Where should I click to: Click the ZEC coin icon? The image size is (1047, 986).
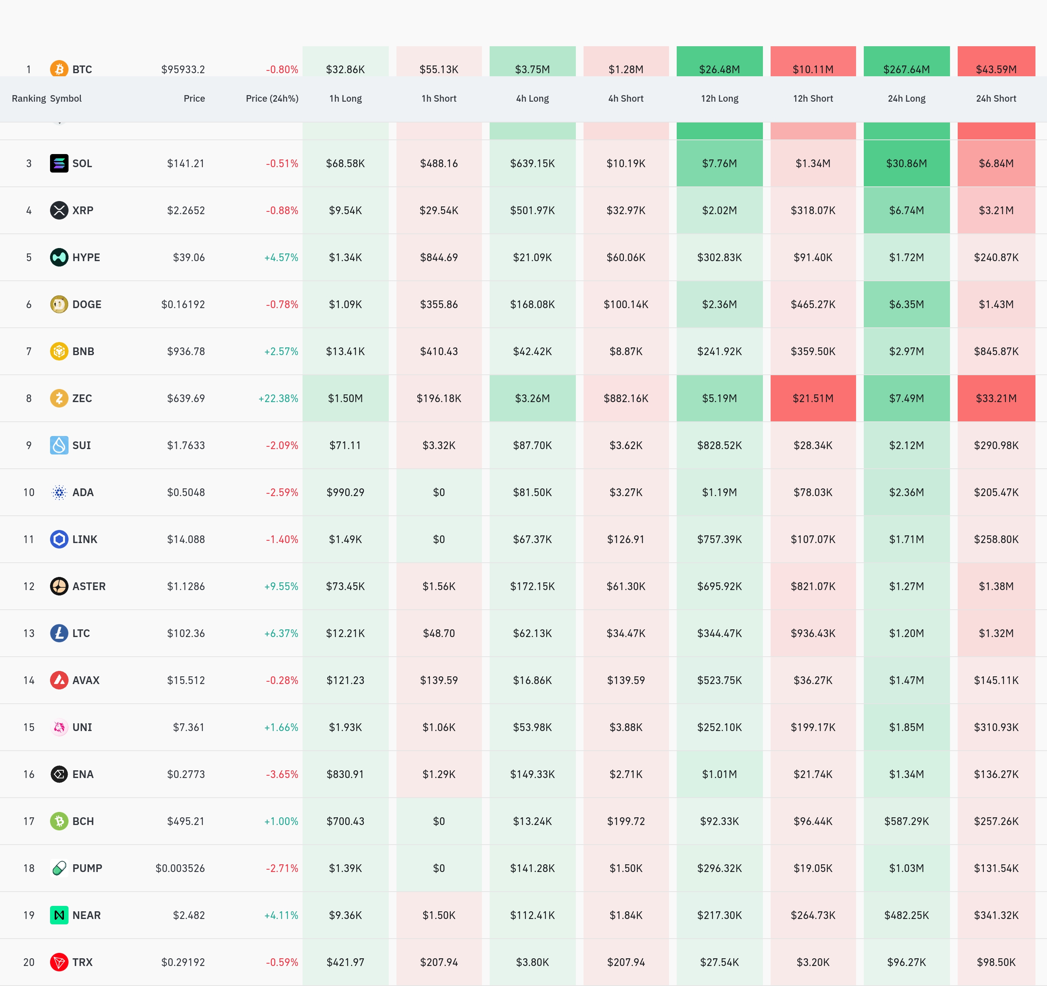click(59, 398)
